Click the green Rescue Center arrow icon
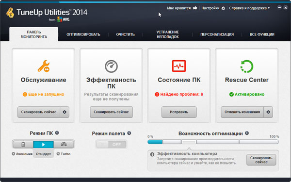Image resolution: width=291 pixels, height=182 pixels. point(247,66)
